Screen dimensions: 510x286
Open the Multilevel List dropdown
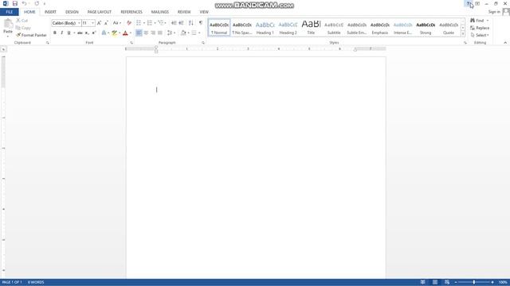coord(166,23)
